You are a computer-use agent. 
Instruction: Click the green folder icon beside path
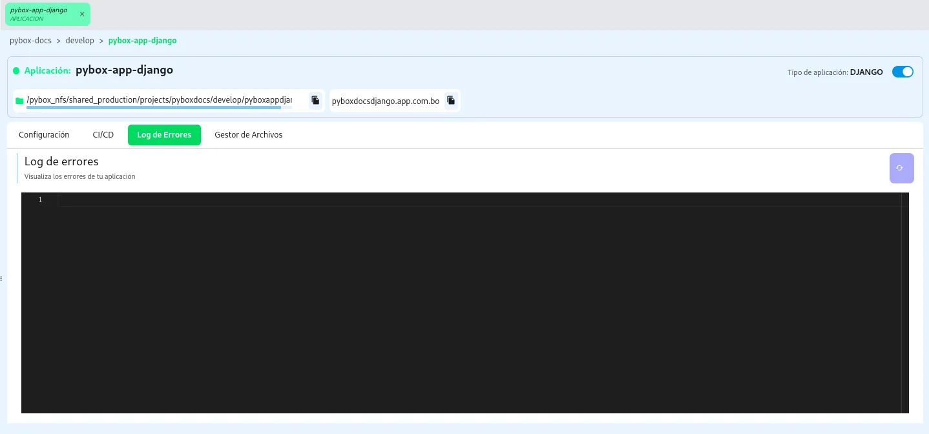(x=19, y=101)
